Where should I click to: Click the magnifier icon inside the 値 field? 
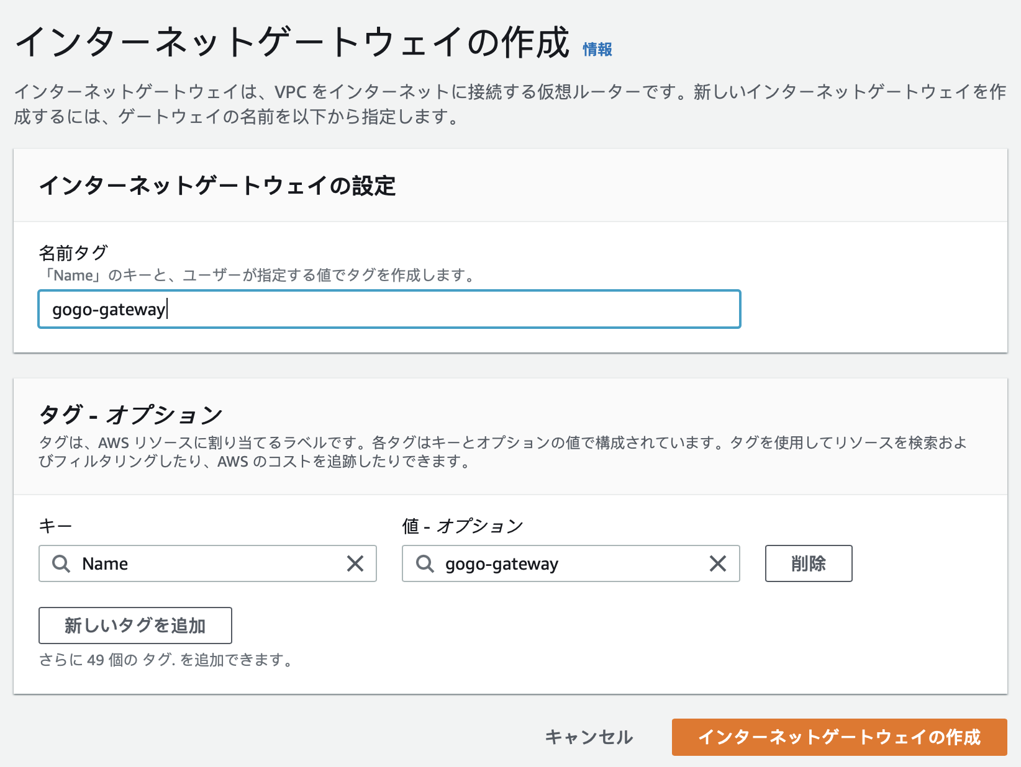[425, 563]
